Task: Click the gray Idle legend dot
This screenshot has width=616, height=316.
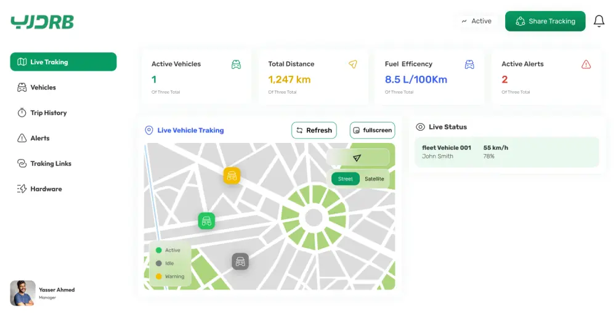Action: (x=159, y=264)
